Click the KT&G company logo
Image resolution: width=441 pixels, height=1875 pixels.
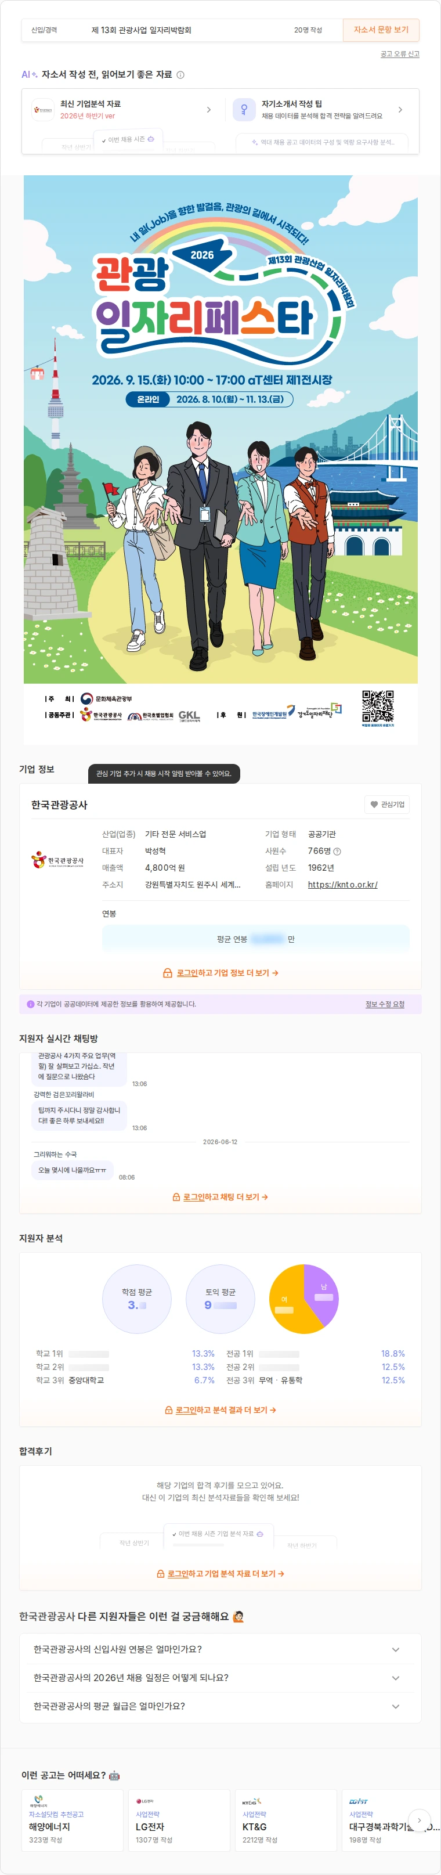pyautogui.click(x=252, y=1801)
